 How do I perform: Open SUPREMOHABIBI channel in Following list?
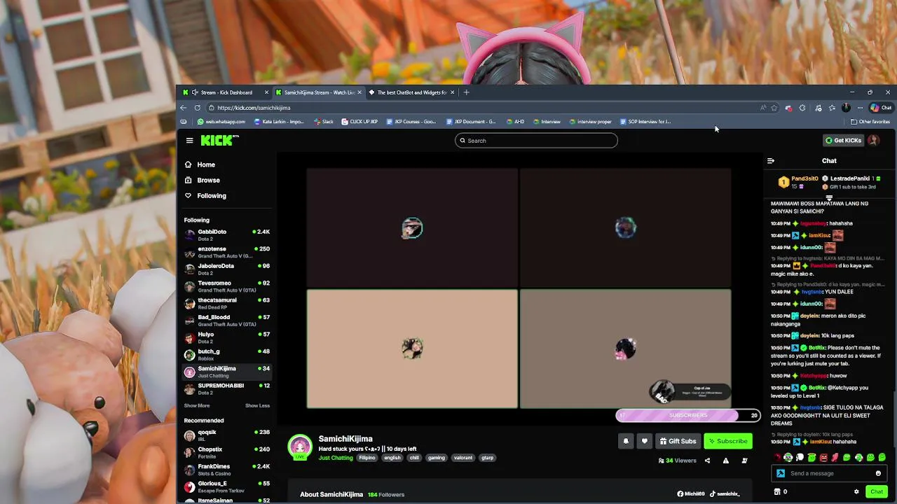click(x=227, y=388)
